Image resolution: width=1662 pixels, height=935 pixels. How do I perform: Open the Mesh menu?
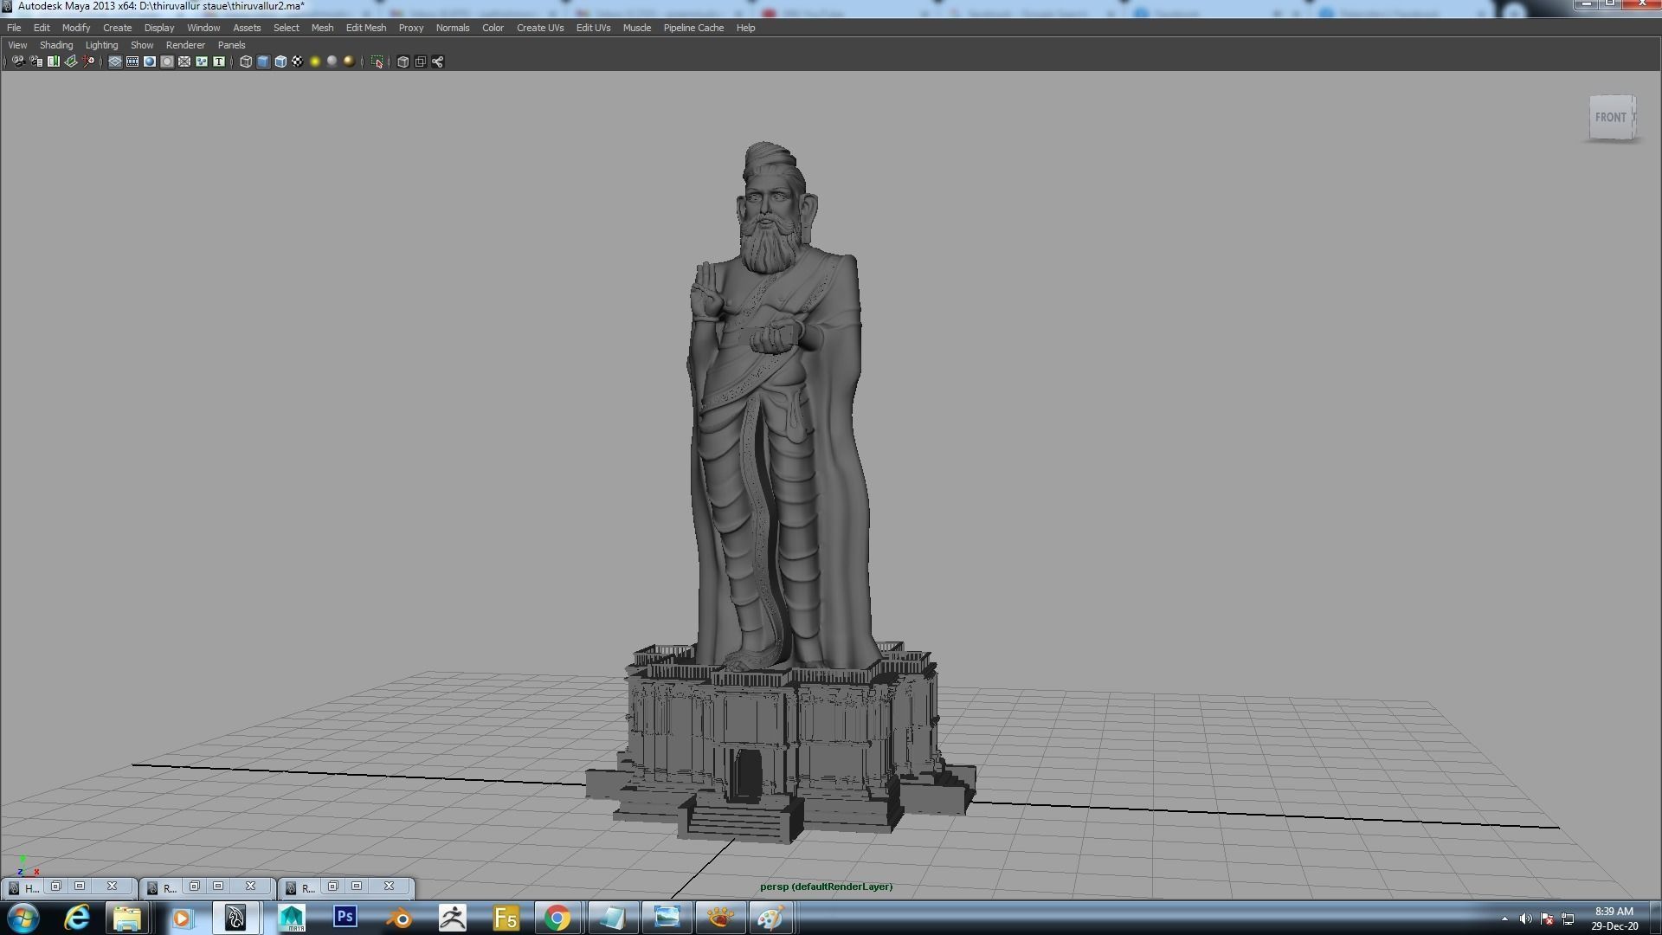(x=322, y=28)
